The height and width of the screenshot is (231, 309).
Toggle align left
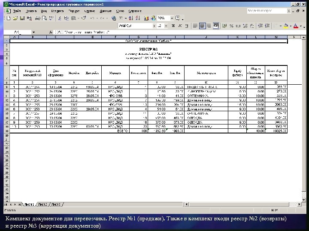[x=195, y=26]
